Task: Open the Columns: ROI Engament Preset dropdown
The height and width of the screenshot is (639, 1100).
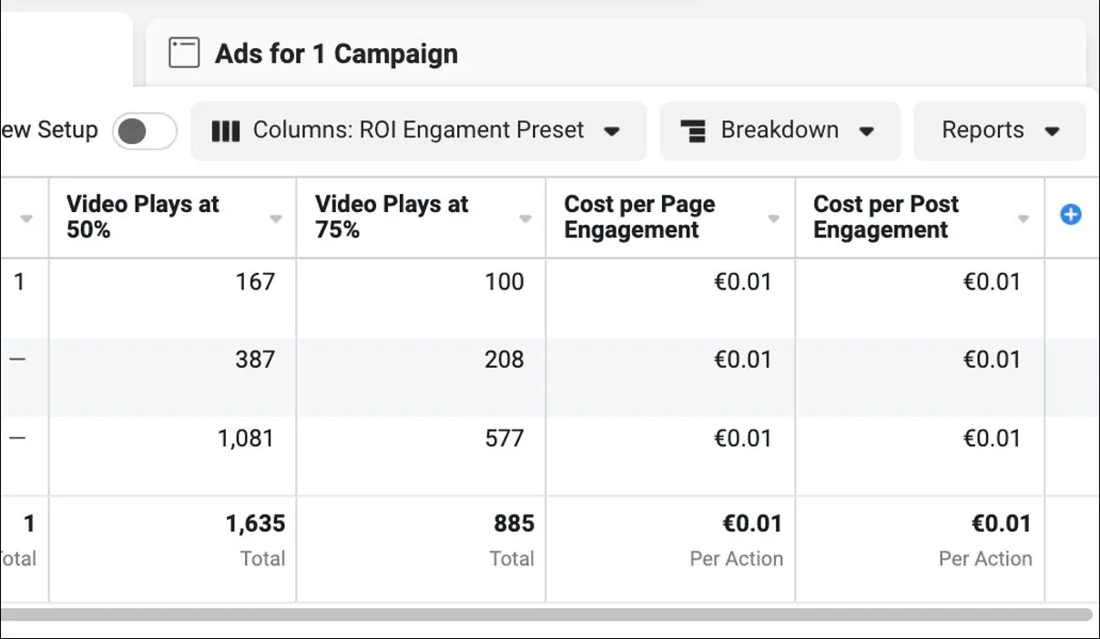Action: click(418, 131)
